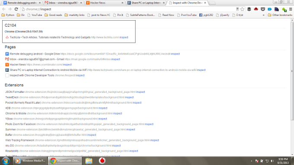Screen dimensions: 294x165
Task: Open the file explorer taskbar icon
Action: tap(89, 161)
